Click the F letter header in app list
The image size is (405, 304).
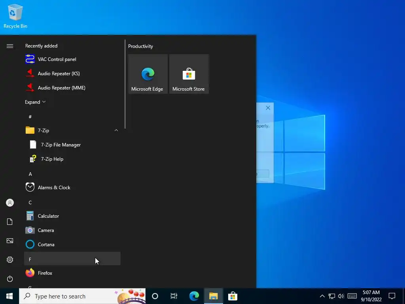(x=72, y=258)
